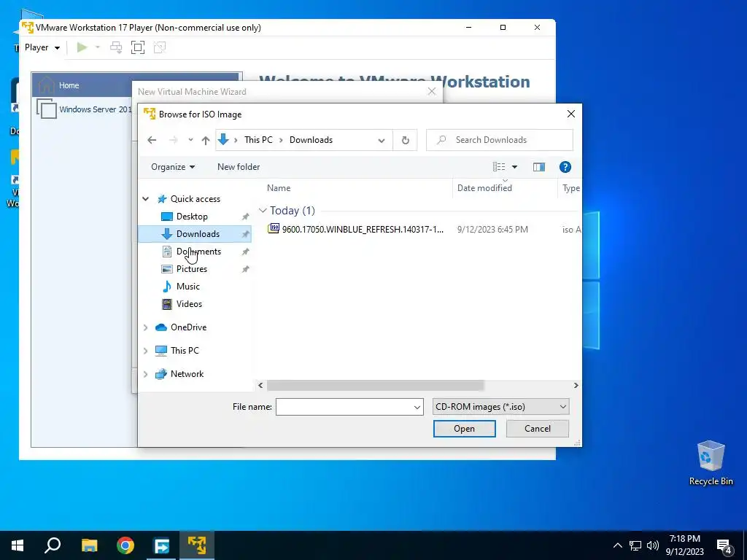Open recent locations chevron in navigation bar
The image size is (747, 560).
pyautogui.click(x=190, y=140)
